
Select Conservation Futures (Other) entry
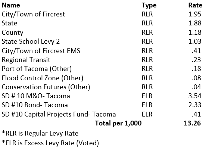pos(46,87)
